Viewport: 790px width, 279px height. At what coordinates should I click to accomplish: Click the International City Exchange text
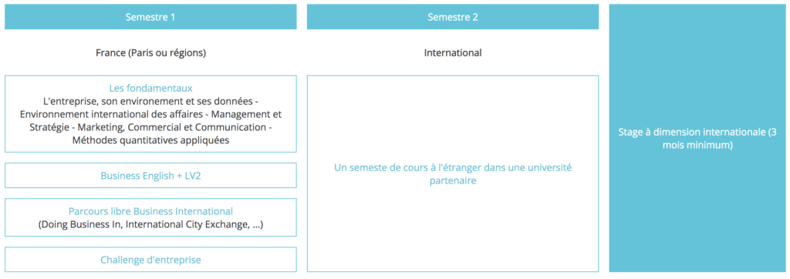click(187, 224)
